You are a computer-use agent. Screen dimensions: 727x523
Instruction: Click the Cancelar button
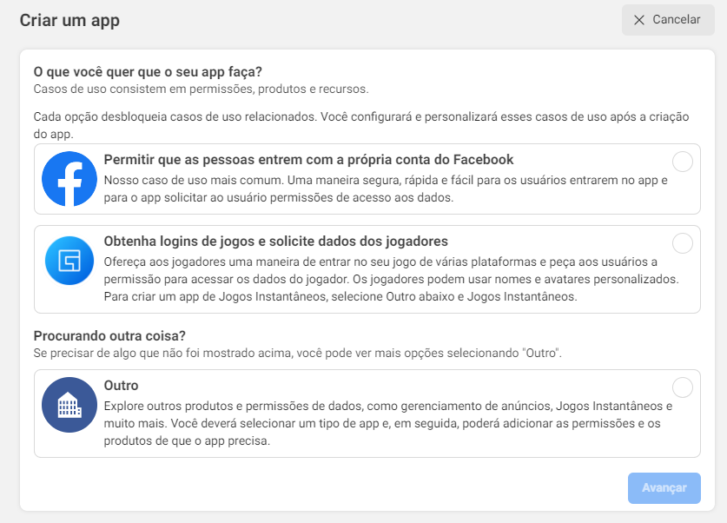pos(667,20)
